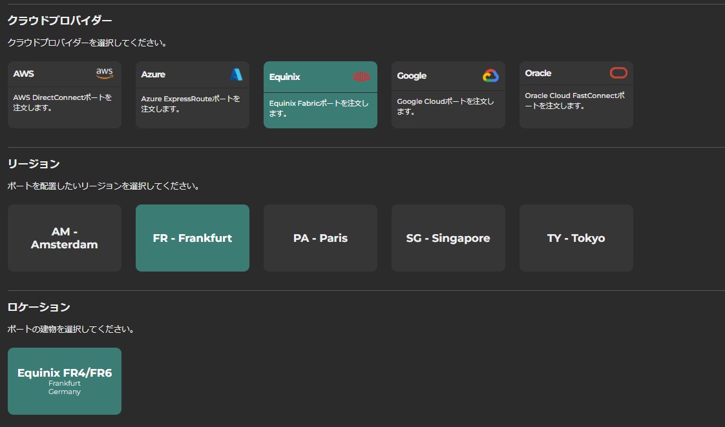This screenshot has width=725, height=427.
Task: Click the AWS card title text
Action: point(24,74)
